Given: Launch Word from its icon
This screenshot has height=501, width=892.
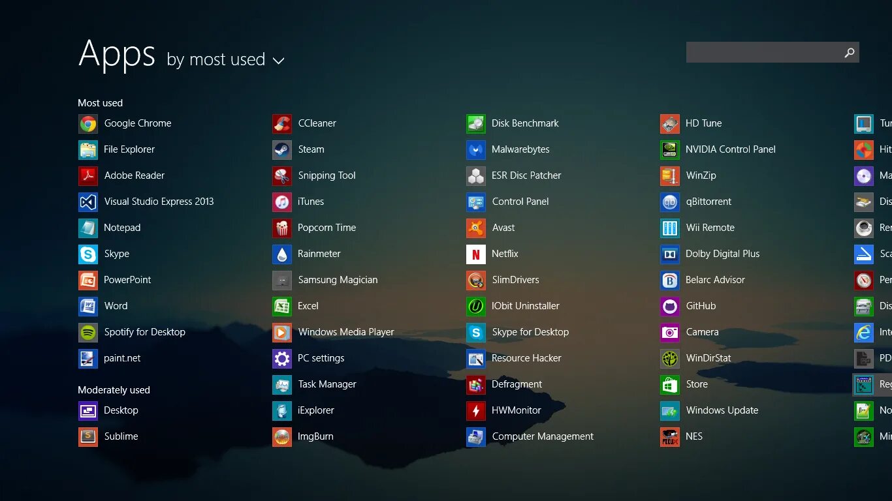Looking at the screenshot, I should click(x=88, y=306).
